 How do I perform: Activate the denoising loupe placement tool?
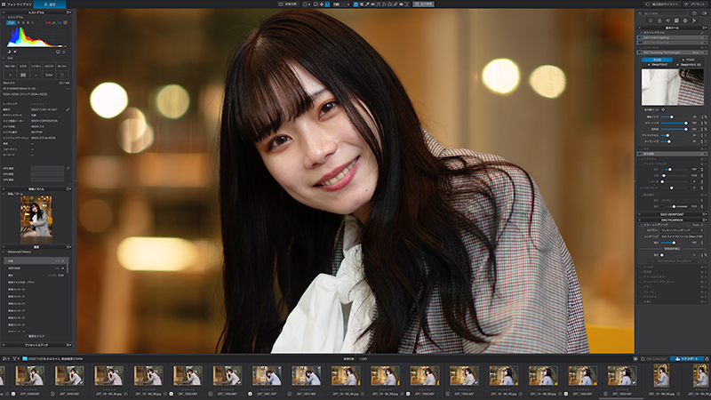663,109
